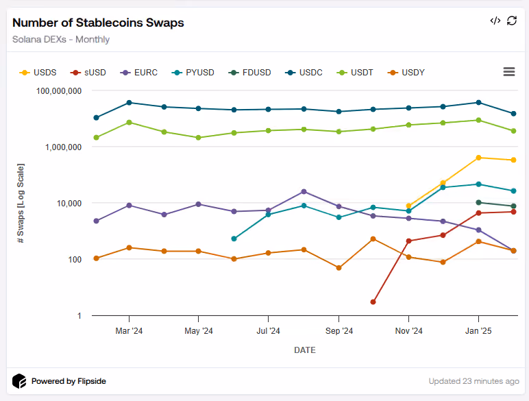529x401 pixels.
Task: Hide the EURC series
Action: 139,73
